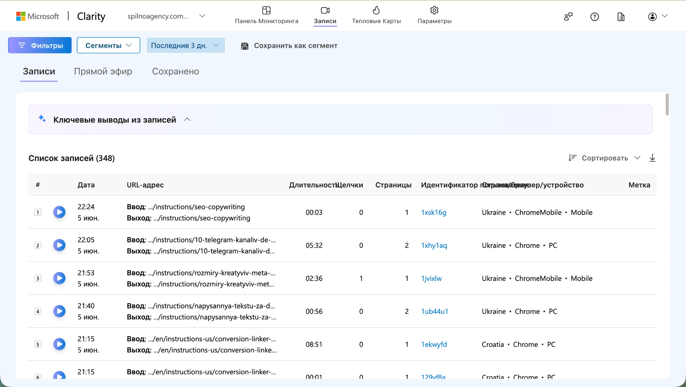This screenshot has height=387, width=686.
Task: Click duration value 05:32
Action: [x=314, y=245]
